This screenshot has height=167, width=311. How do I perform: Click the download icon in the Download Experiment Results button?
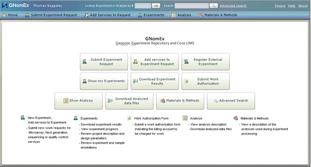click(135, 81)
